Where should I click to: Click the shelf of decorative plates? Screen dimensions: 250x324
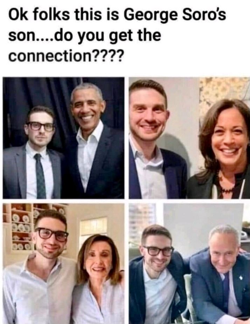pos(21,227)
